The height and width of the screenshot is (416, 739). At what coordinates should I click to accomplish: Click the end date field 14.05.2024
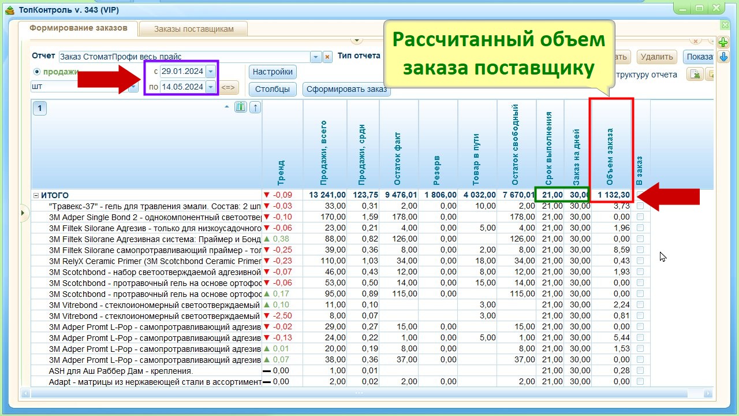[182, 87]
